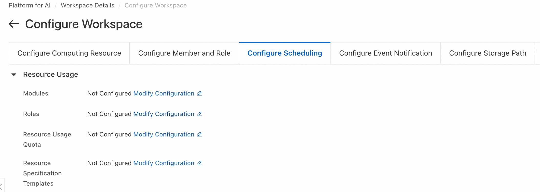Collapse the Resource Usage section triangle

click(14, 75)
